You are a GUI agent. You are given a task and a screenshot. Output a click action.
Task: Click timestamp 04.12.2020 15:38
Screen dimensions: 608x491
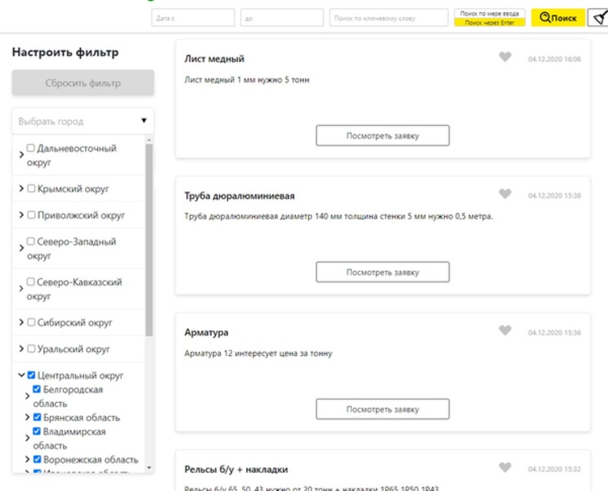tap(555, 196)
